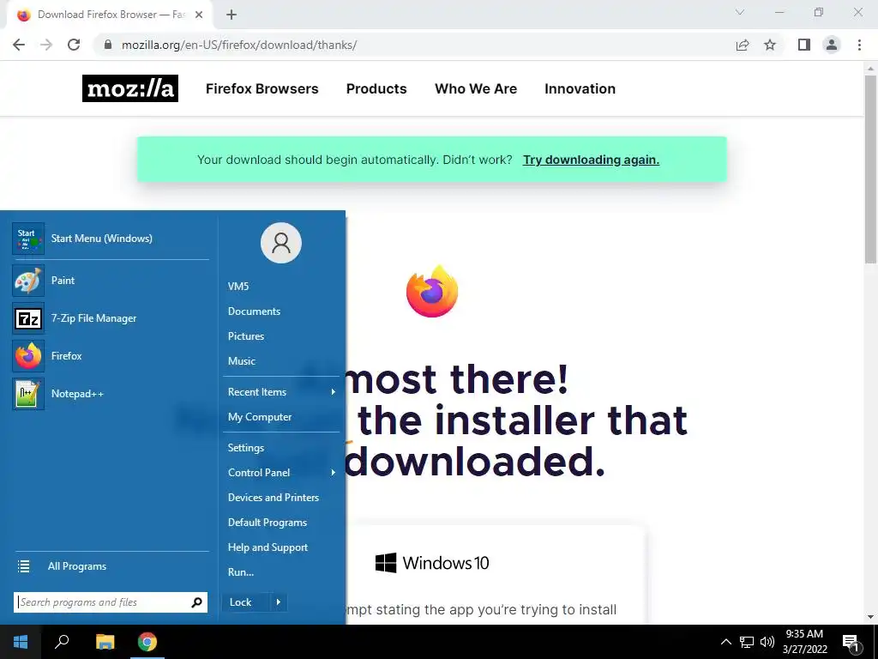Click scrollbar down arrow
Viewport: 878px width, 659px height.
pyautogui.click(x=871, y=617)
